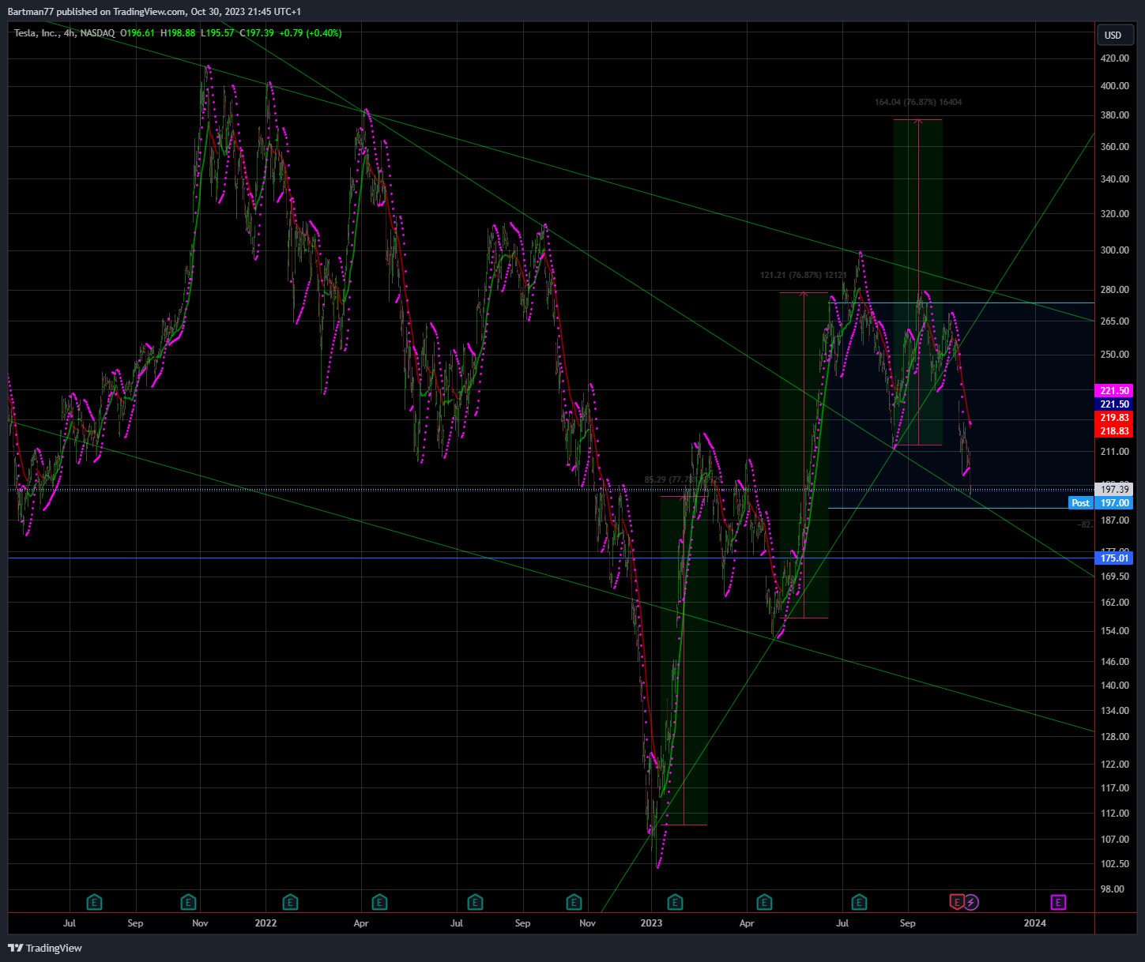The height and width of the screenshot is (962, 1145).
Task: Click the open value O196.61
Action: click(137, 33)
